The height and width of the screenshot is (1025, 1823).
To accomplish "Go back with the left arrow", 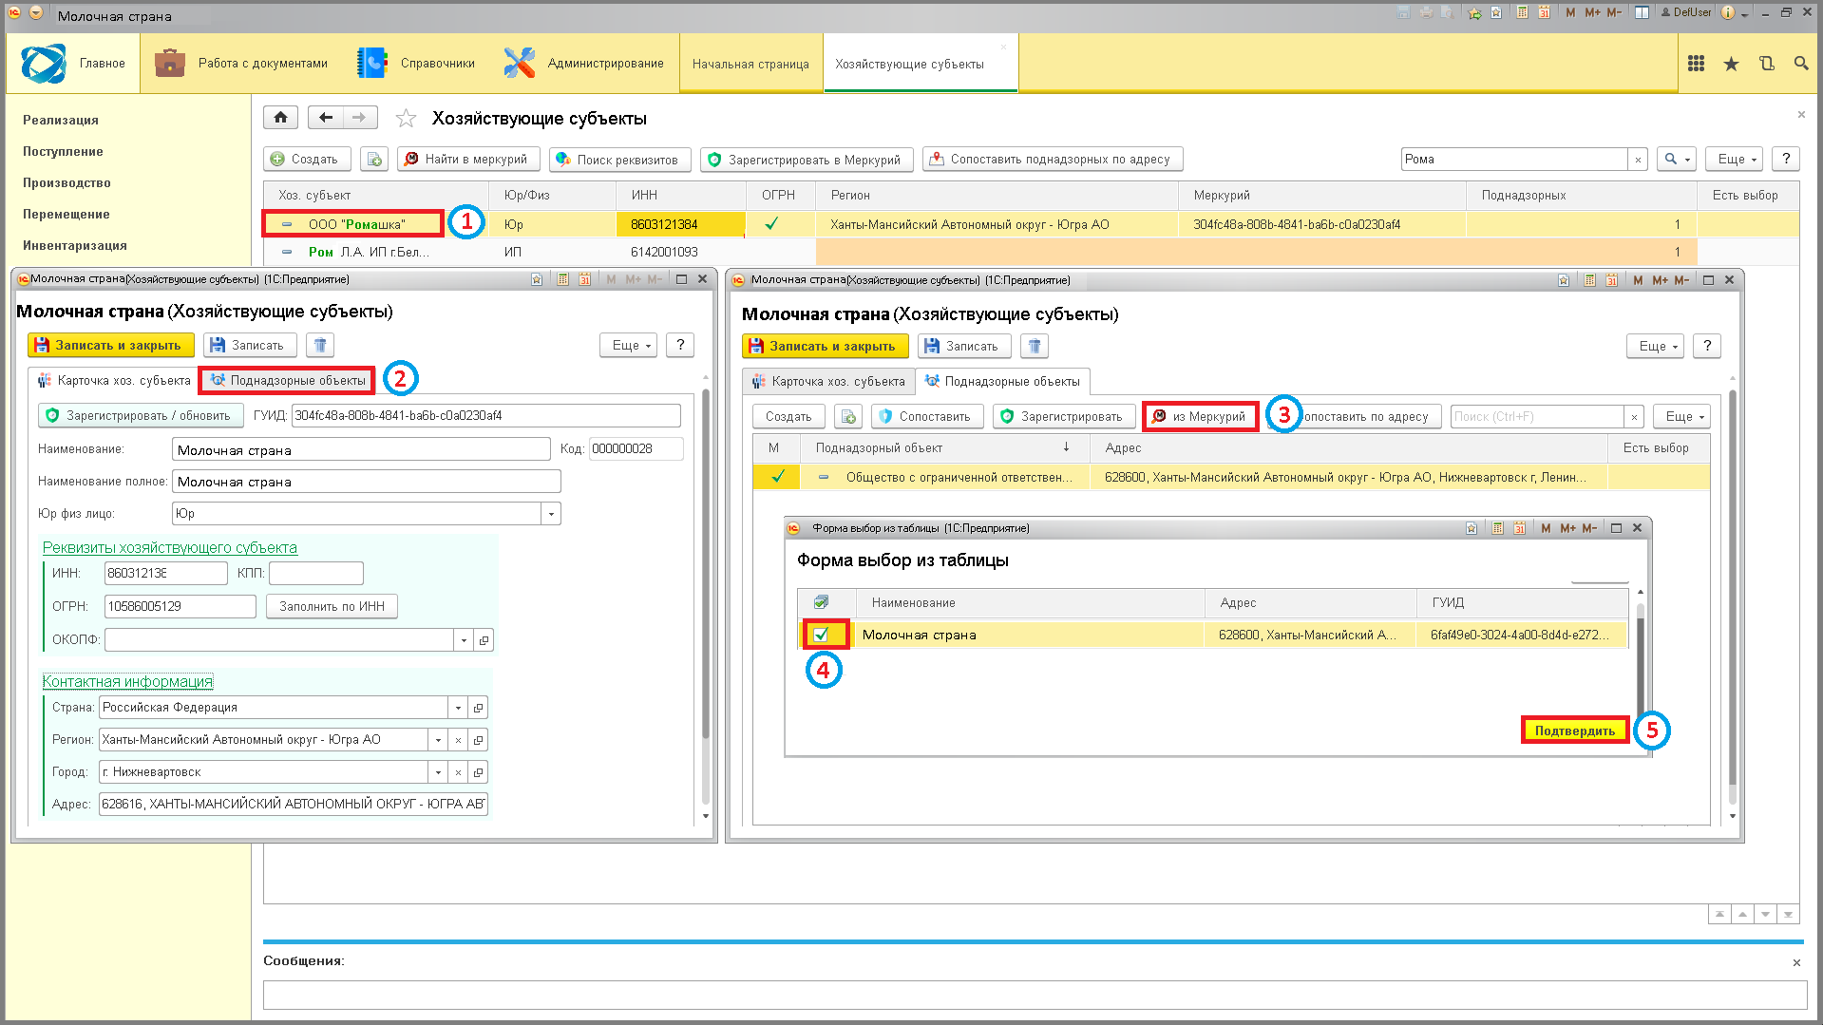I will [326, 118].
